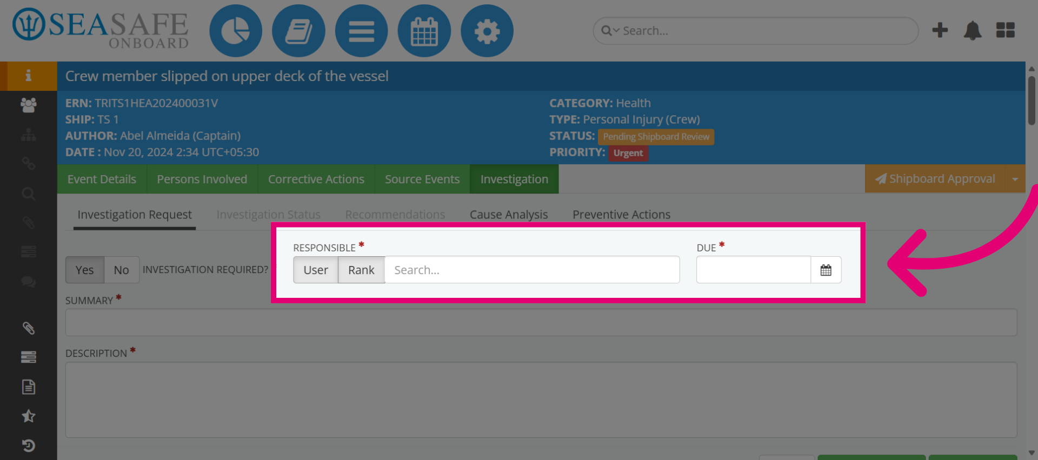This screenshot has width=1038, height=460.
Task: Focus the global Search field
Action: (x=756, y=31)
